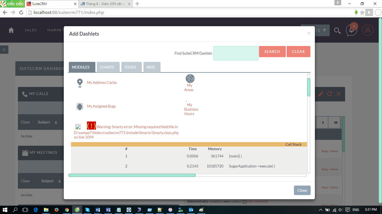382x214 pixels.
Task: Expand the sidebar toggle arrow
Action: pyautogui.click(x=4, y=50)
